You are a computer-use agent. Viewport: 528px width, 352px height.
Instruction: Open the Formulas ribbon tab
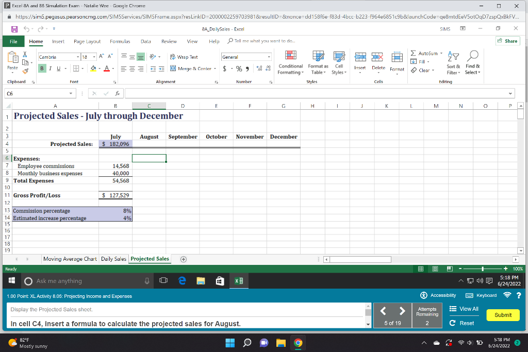click(120, 41)
